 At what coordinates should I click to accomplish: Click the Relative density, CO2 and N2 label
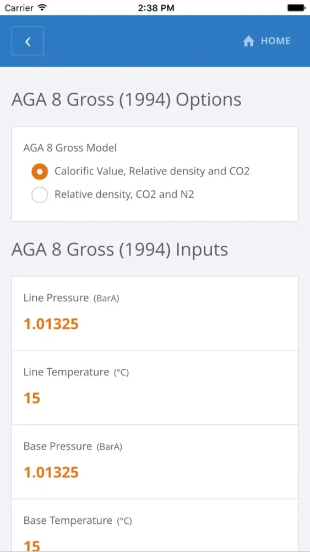(124, 194)
